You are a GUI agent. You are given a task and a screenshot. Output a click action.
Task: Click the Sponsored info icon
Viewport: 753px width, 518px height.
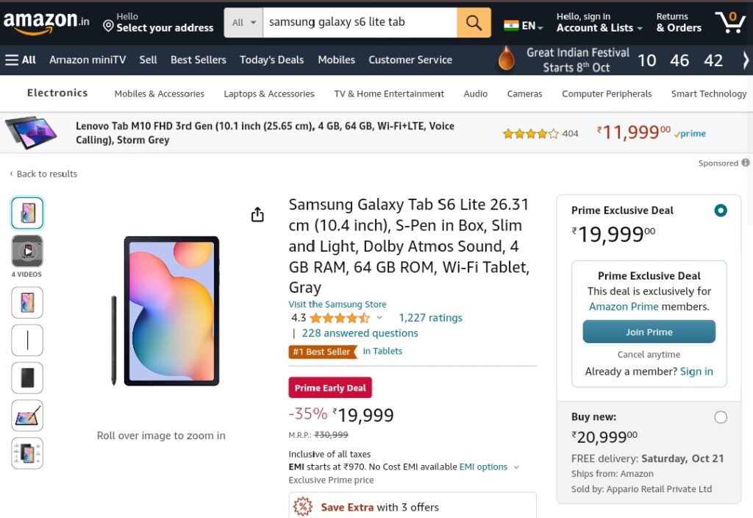point(746,163)
